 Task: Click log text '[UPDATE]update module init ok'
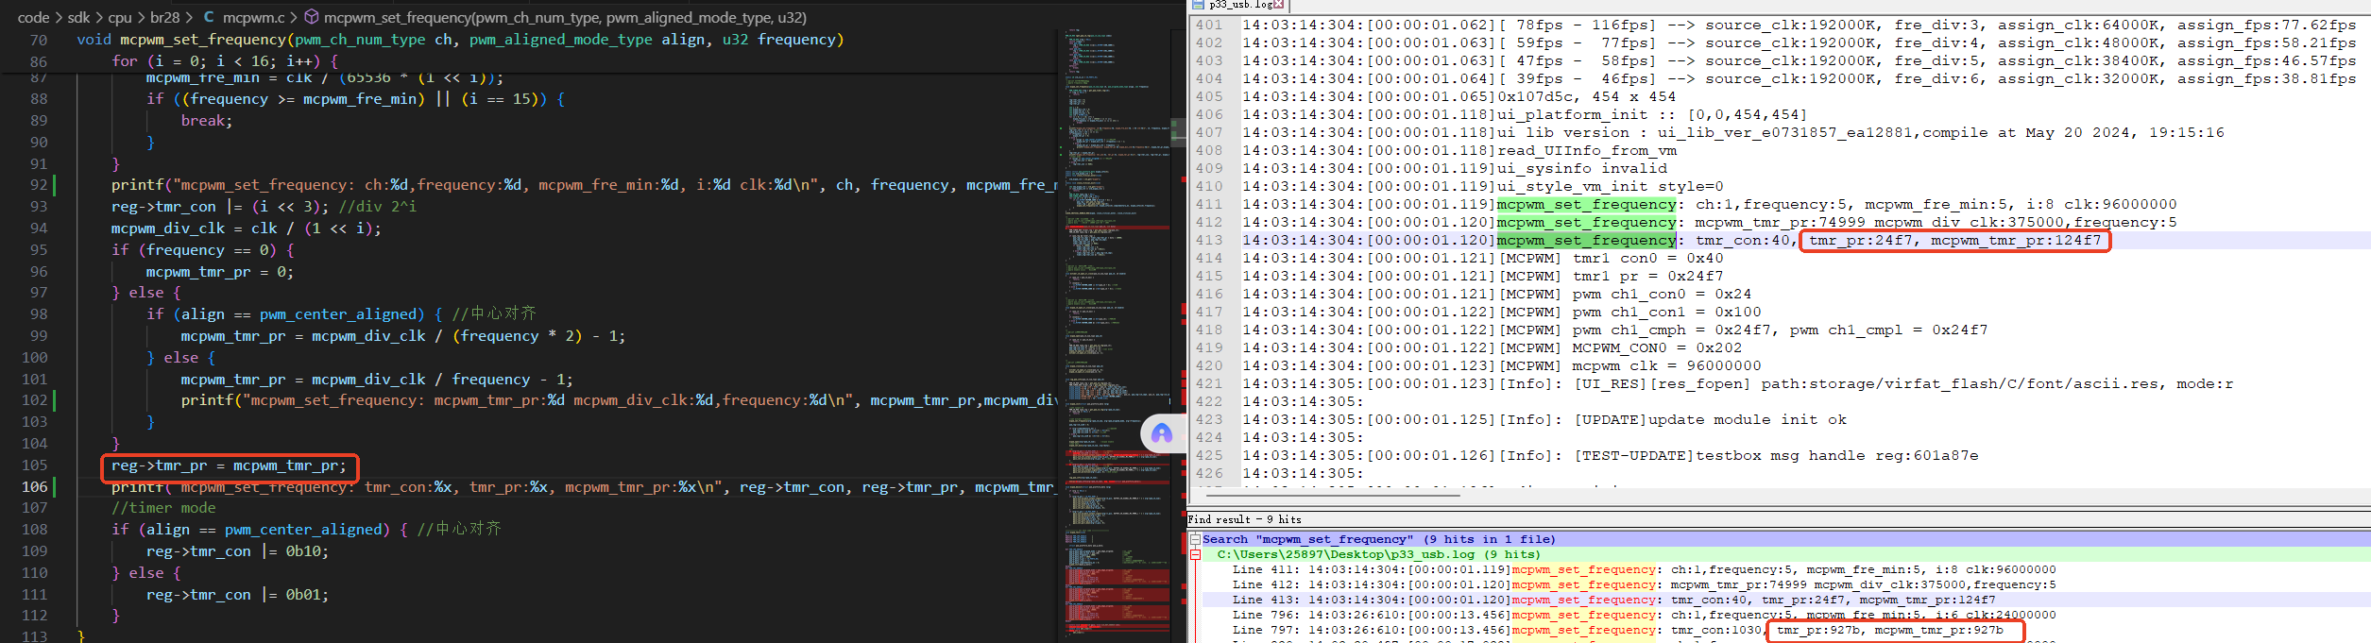tap(1711, 419)
